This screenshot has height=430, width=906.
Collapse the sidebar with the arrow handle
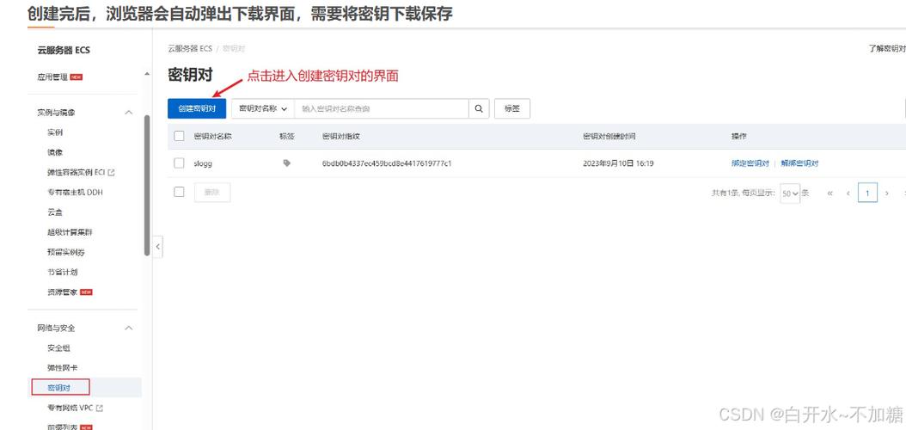point(158,247)
